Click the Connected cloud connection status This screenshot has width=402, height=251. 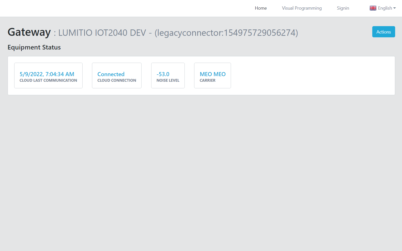pos(111,74)
